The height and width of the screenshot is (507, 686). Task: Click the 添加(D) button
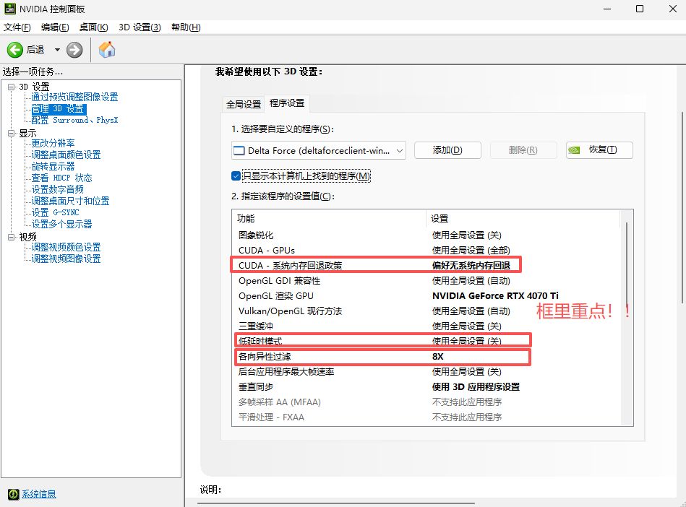(x=447, y=150)
